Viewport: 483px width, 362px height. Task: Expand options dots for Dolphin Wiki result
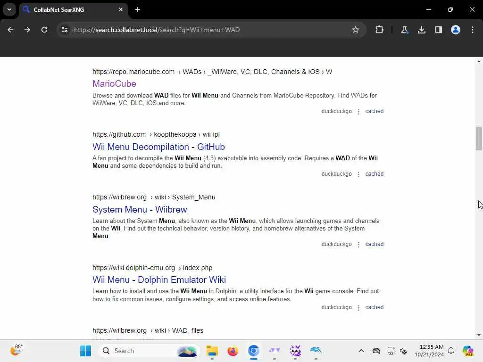pyautogui.click(x=358, y=307)
